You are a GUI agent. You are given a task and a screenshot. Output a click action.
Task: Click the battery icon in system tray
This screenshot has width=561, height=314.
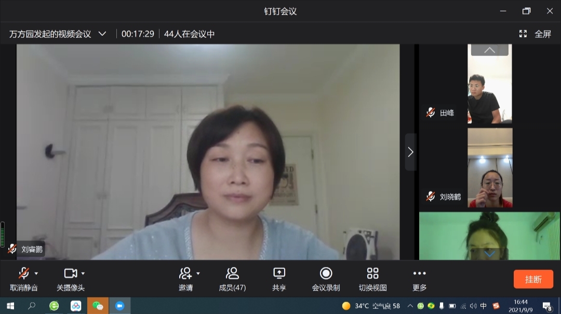[452, 306]
